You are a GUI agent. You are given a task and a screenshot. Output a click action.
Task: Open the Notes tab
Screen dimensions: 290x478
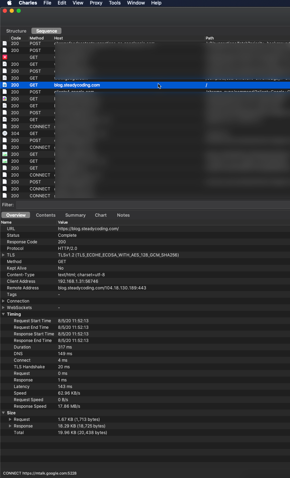click(123, 215)
